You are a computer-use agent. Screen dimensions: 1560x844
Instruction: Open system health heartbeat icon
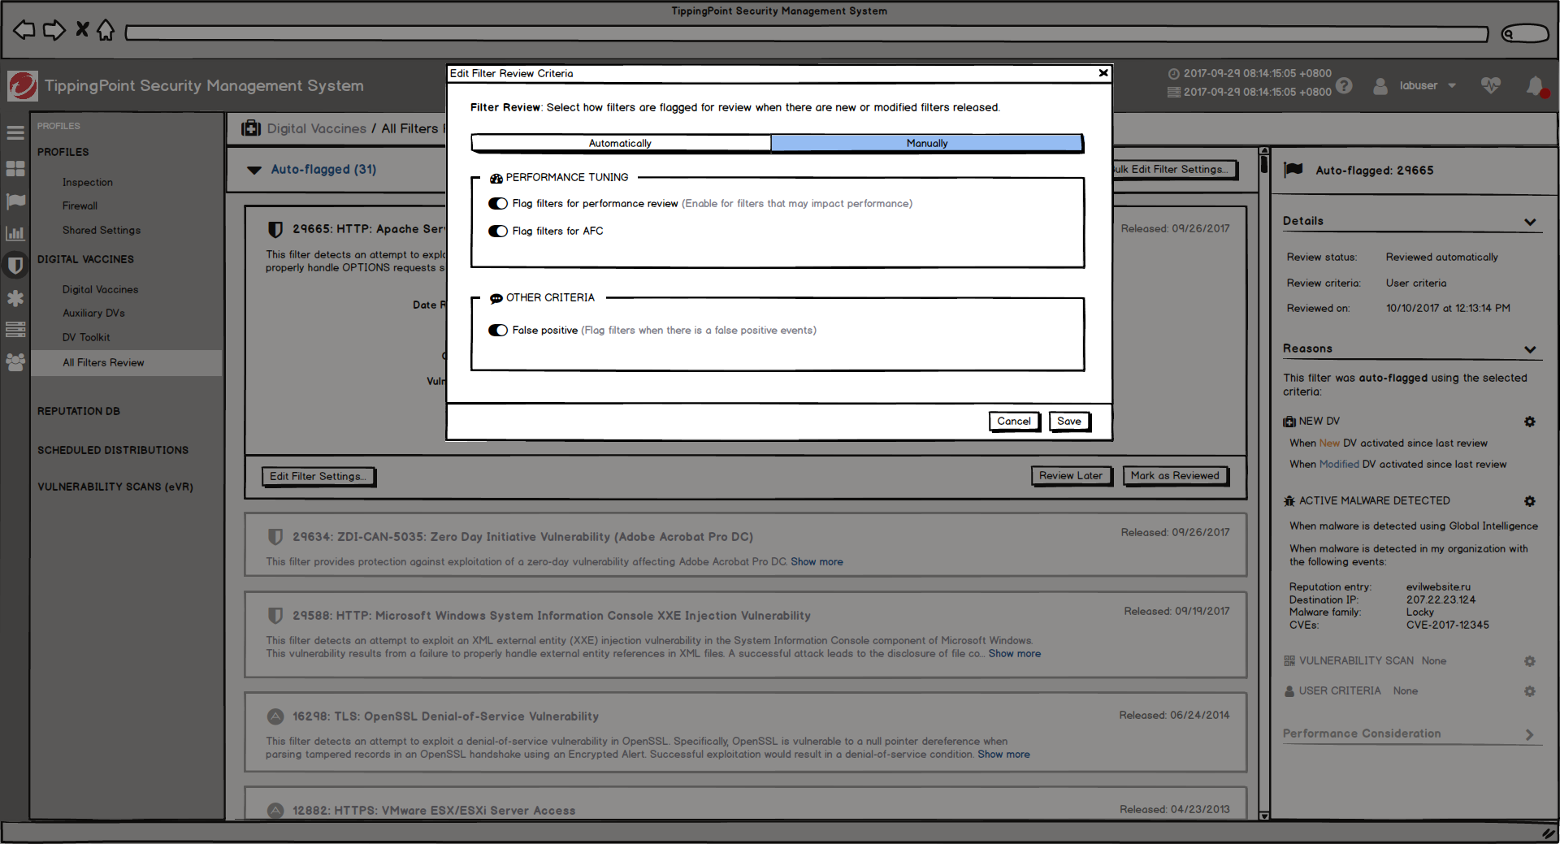(1490, 85)
